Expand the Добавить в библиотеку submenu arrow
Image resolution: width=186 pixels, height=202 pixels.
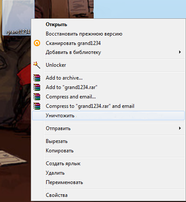click(x=180, y=52)
